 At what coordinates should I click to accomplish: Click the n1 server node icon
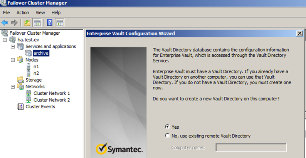29,67
